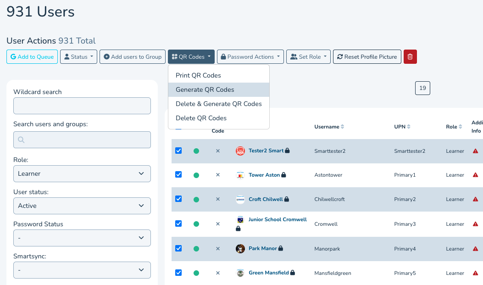Click warning icon in Green Mansfield row
Screen dimensions: 483x285
click(475, 273)
